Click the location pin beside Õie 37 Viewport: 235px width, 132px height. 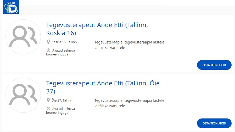(x=48, y=100)
